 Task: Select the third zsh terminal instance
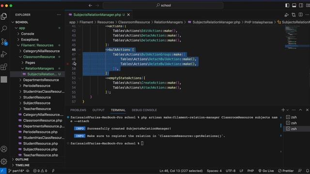point(296,129)
